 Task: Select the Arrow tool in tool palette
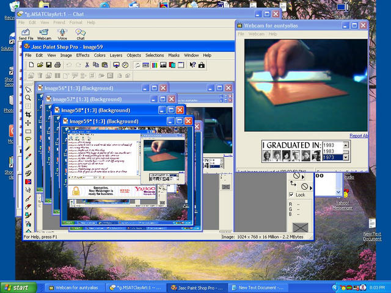point(28,90)
